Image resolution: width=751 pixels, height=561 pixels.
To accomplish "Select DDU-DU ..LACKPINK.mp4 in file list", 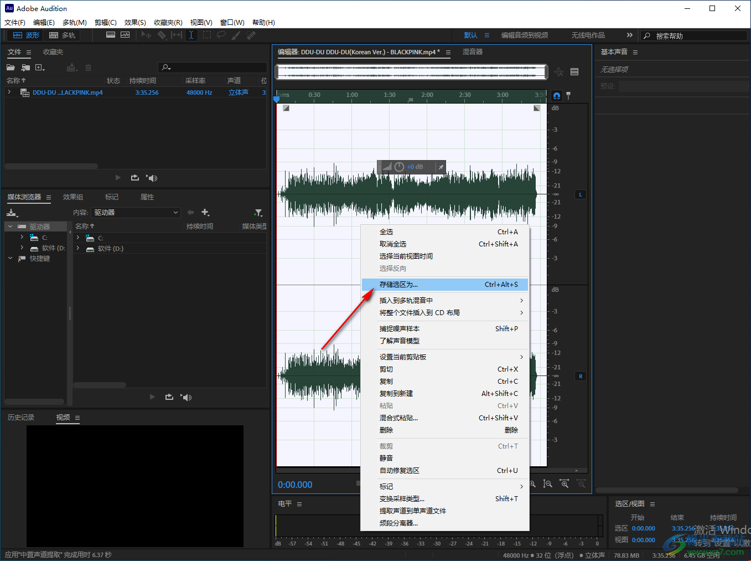I will (68, 92).
